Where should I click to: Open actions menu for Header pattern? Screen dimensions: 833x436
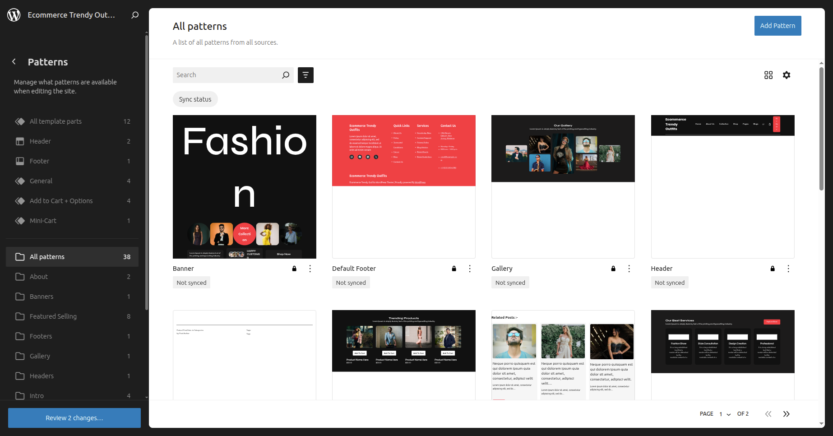(x=788, y=269)
